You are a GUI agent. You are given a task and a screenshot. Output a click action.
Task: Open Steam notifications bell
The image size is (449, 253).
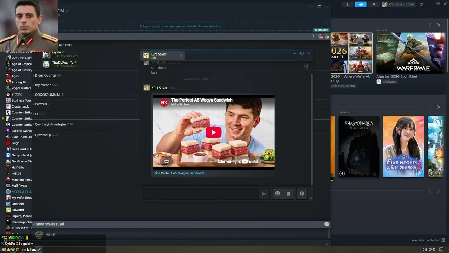click(x=374, y=5)
